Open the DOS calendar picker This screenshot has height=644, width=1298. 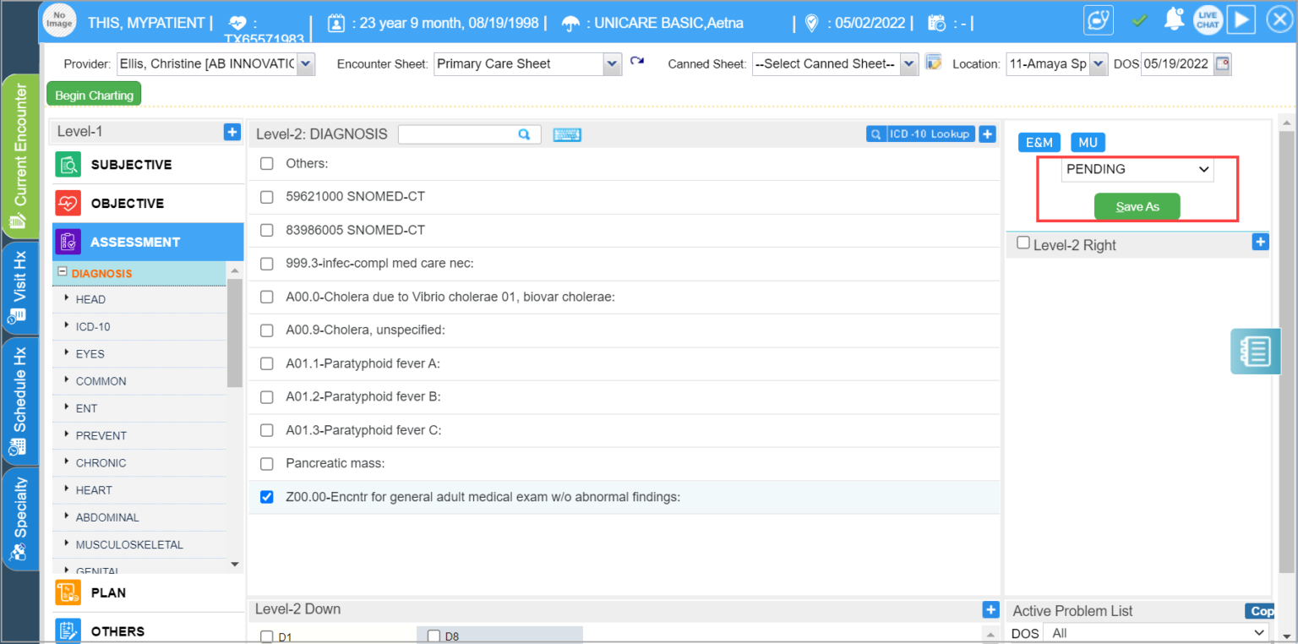pos(1223,63)
